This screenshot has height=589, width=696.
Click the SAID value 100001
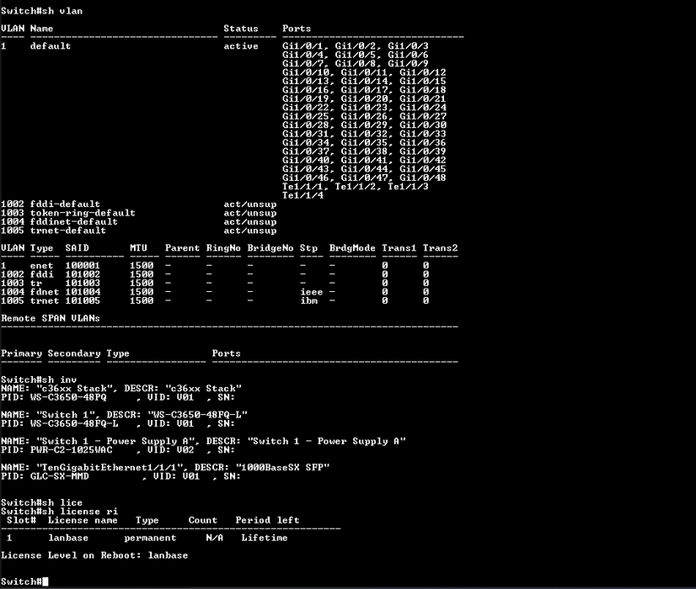83,266
